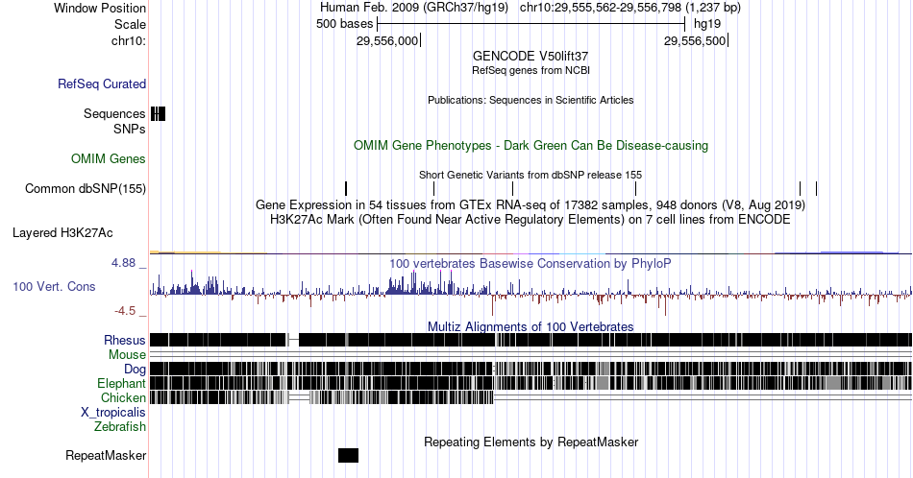Click the chr10: ruler label
The height and width of the screenshot is (478, 913).
(x=129, y=40)
